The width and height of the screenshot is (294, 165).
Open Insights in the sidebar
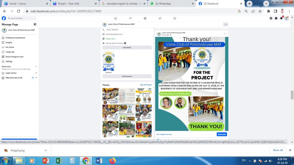point(9,42)
